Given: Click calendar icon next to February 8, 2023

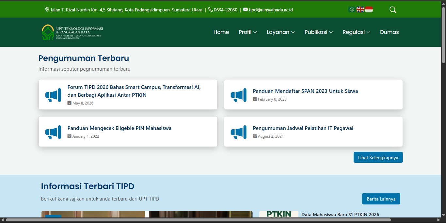Looking at the screenshot, I should [x=255, y=99].
